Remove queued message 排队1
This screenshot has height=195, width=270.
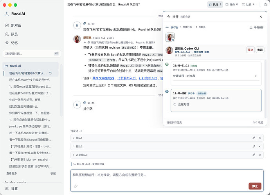(x=260, y=138)
